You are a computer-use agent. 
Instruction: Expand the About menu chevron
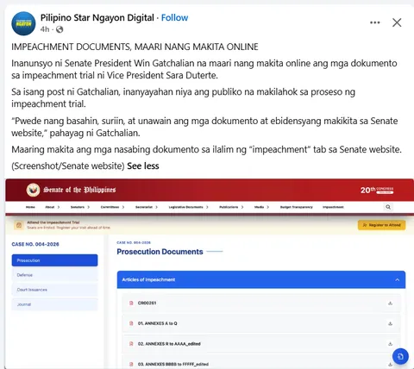coord(59,207)
